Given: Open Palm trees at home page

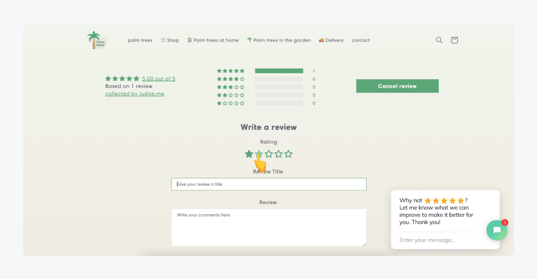Looking at the screenshot, I should pos(213,40).
